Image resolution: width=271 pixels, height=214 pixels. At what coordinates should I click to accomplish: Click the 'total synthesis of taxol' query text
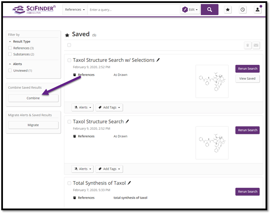(x=130, y=198)
